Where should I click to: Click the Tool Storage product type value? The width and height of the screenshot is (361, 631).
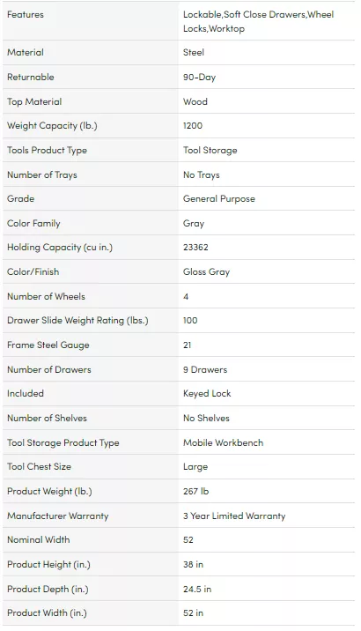coord(210,150)
